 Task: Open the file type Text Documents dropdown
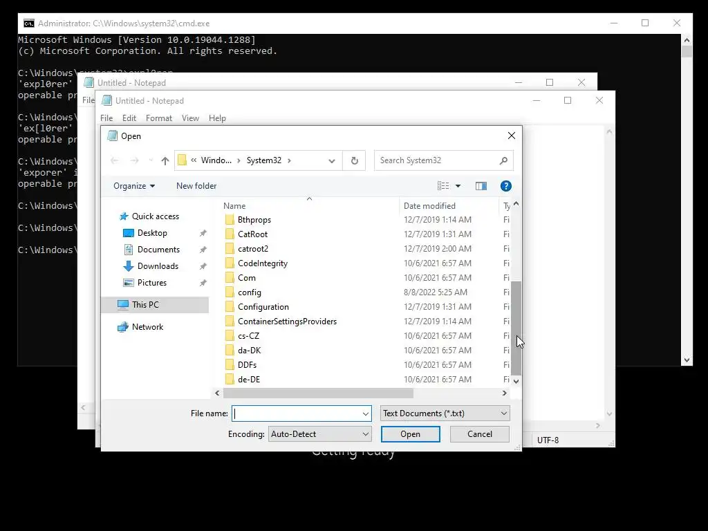(445, 413)
